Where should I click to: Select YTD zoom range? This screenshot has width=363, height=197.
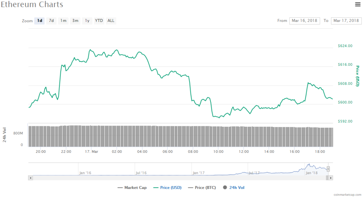[99, 21]
